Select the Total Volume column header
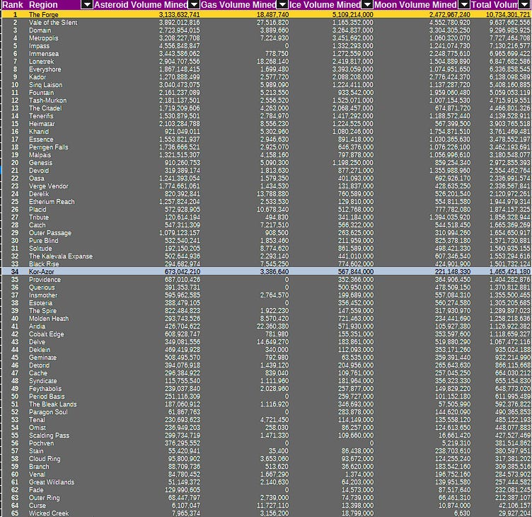The image size is (532, 517). 494,5
